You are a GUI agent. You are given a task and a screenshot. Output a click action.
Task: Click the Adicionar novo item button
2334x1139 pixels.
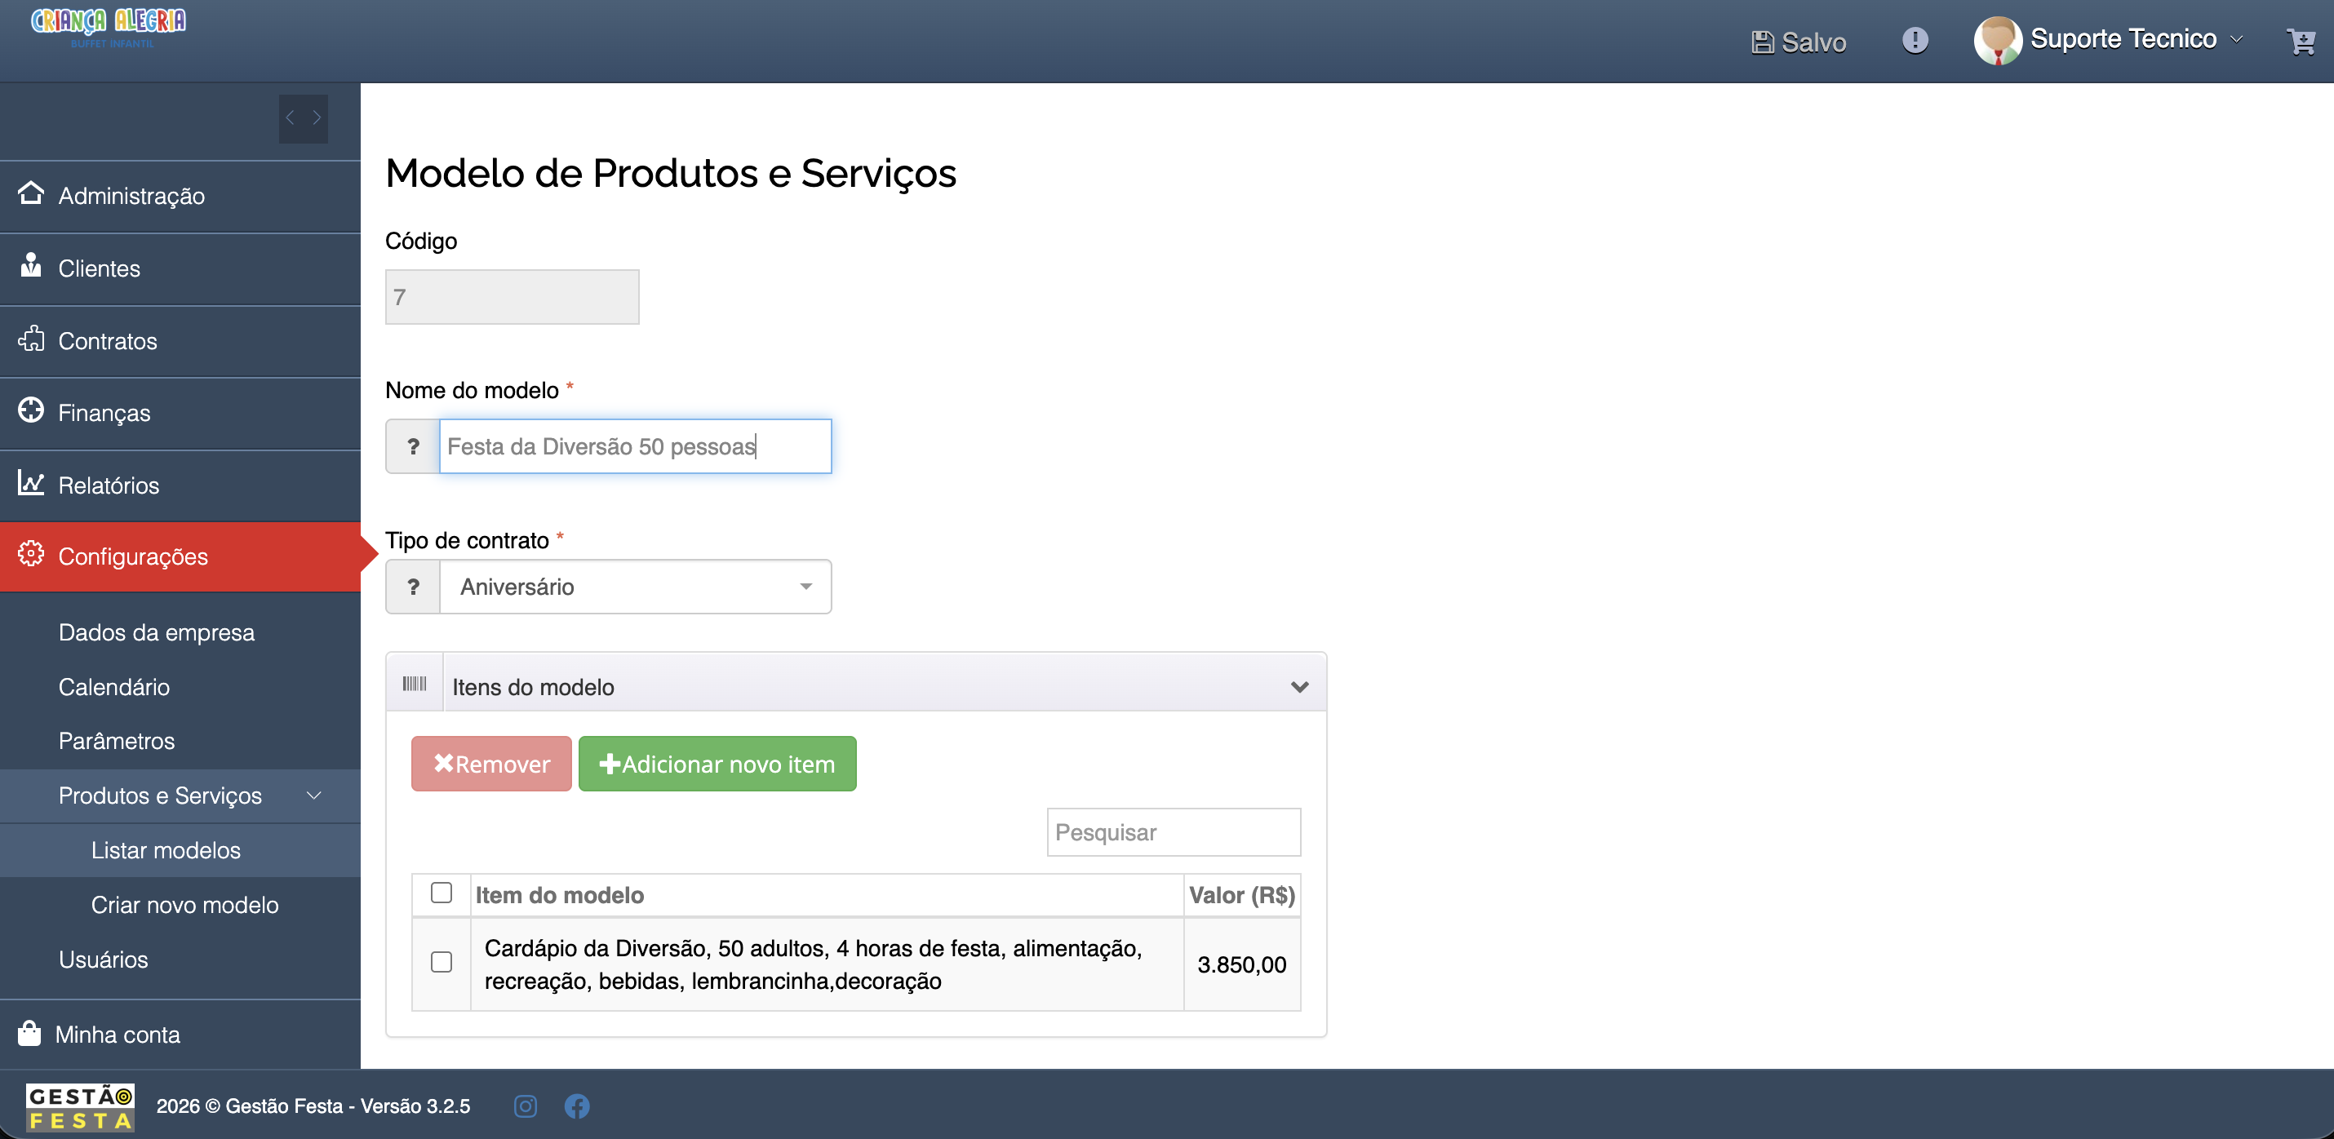[717, 763]
